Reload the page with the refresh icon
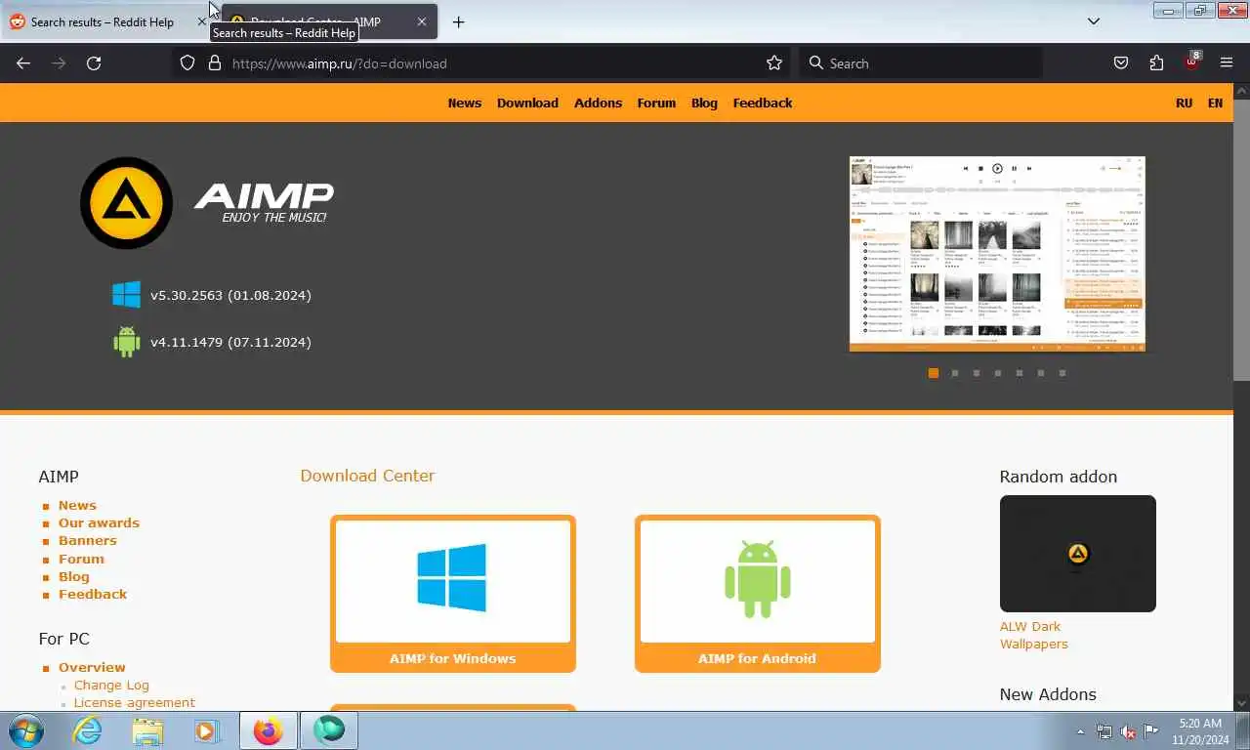The width and height of the screenshot is (1250, 750). coord(94,63)
